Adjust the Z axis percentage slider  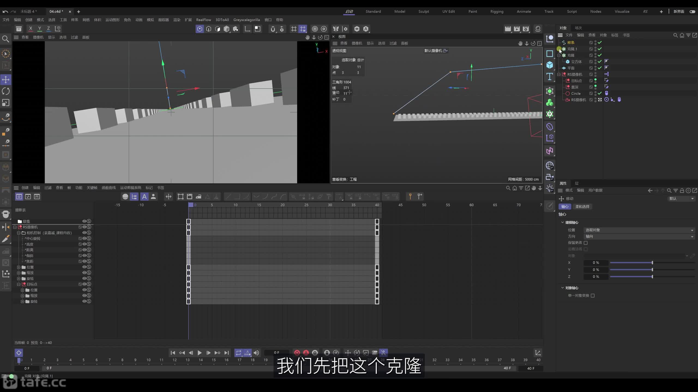point(652,277)
